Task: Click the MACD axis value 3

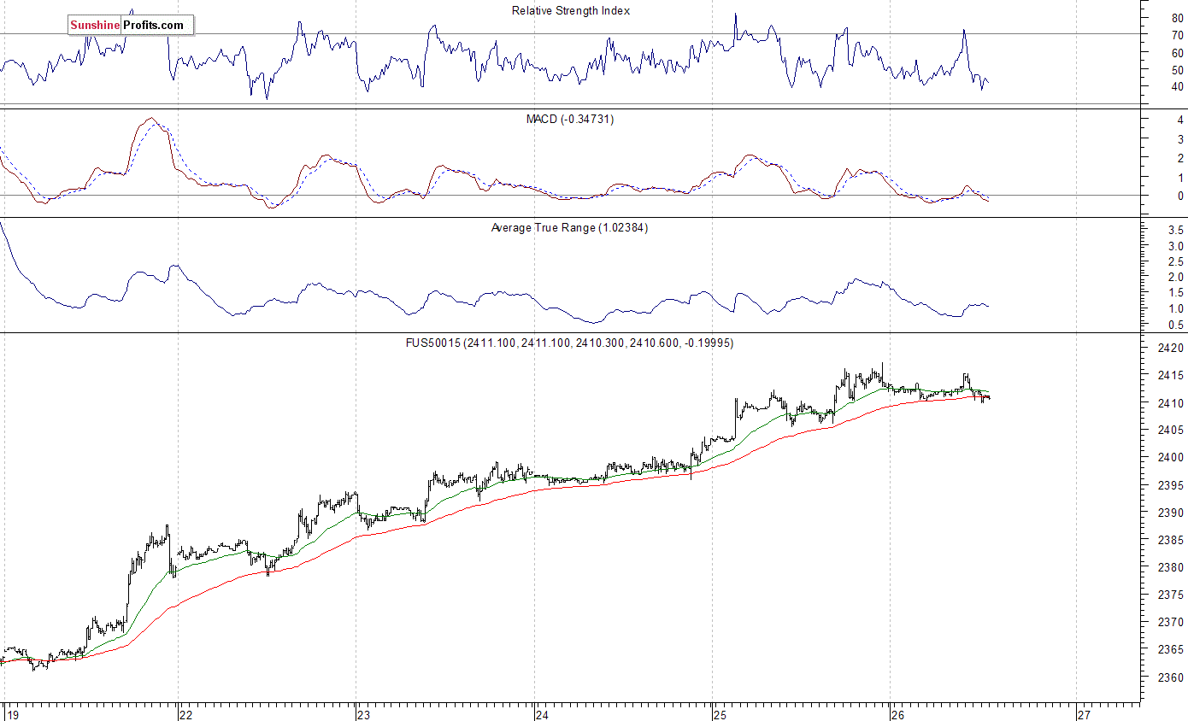Action: (x=1180, y=139)
